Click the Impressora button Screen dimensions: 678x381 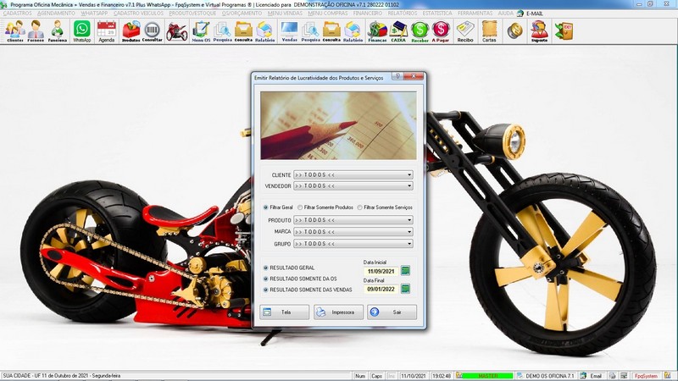pyautogui.click(x=338, y=312)
